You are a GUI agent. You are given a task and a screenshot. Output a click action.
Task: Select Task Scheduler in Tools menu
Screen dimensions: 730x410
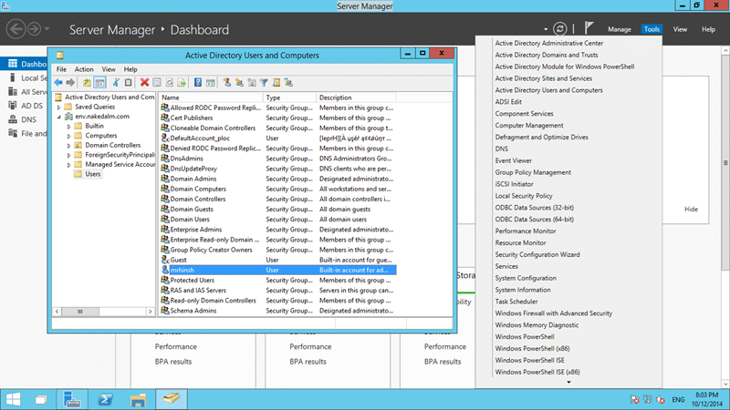click(x=516, y=302)
